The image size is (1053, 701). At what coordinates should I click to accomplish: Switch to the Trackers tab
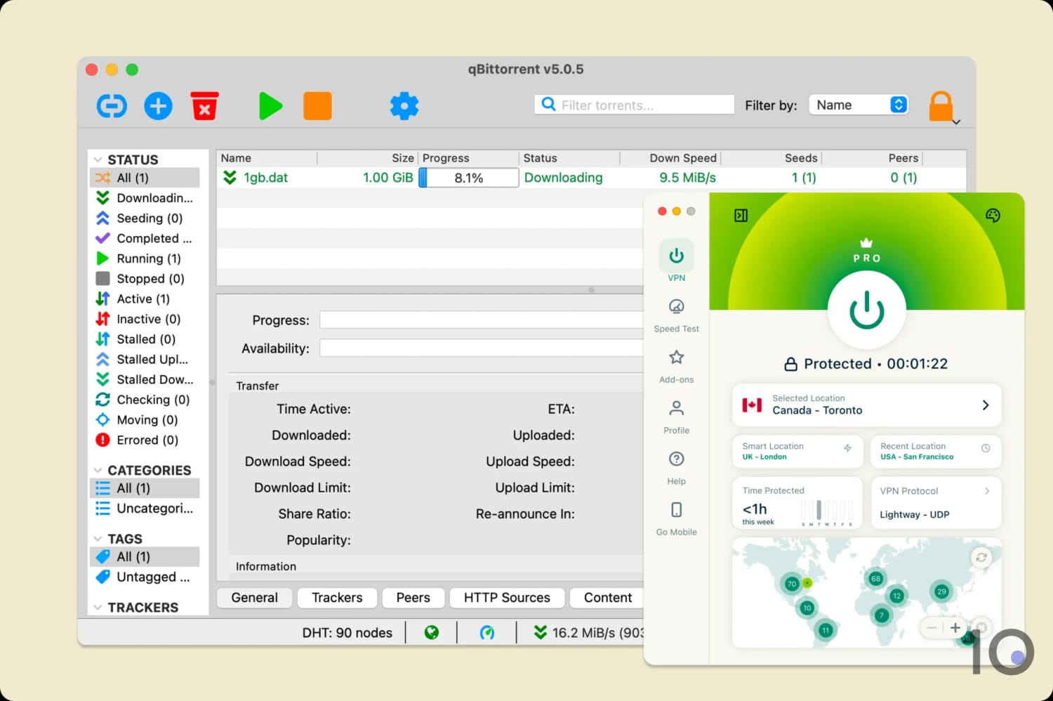(x=337, y=598)
